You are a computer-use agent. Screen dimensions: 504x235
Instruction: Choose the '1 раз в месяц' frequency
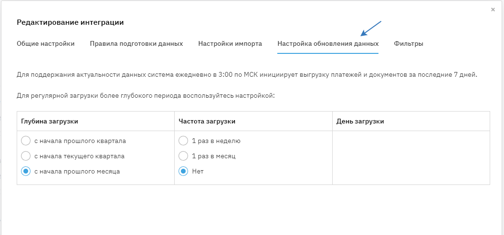pos(183,156)
